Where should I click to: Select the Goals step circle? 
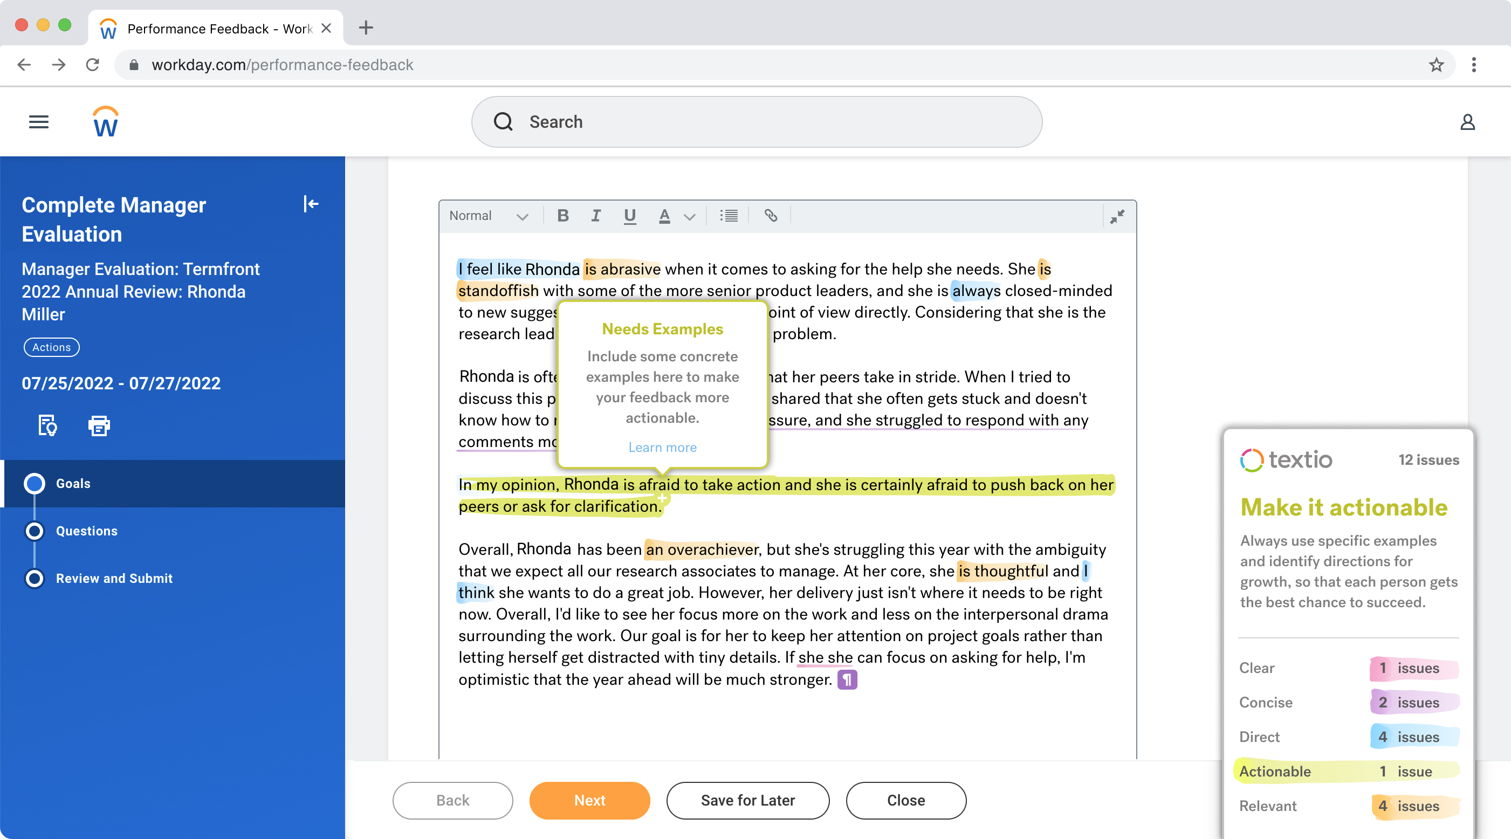pyautogui.click(x=35, y=484)
